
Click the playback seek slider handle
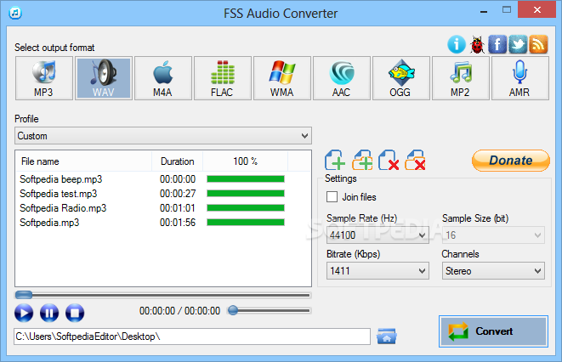(24, 295)
